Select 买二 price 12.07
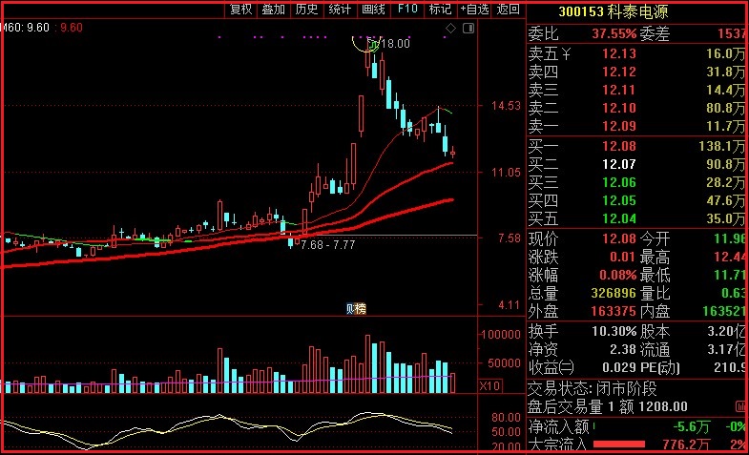The width and height of the screenshot is (749, 455). pyautogui.click(x=619, y=164)
